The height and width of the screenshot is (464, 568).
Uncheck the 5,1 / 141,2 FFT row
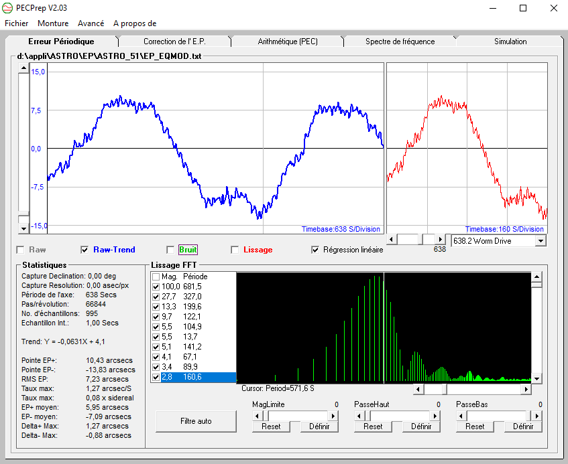[x=156, y=347]
